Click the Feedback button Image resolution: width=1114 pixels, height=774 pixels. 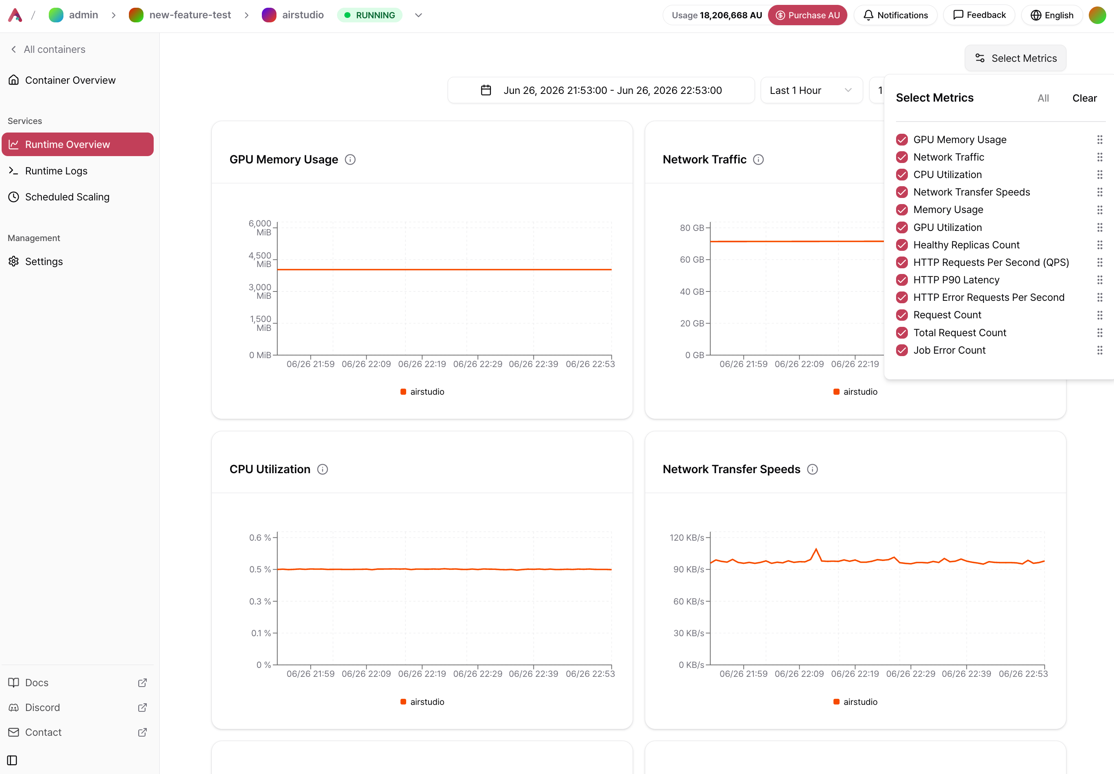(x=979, y=15)
